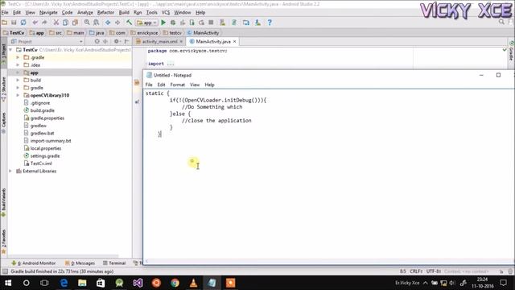Expand the .gradle folder in tree
This screenshot has height=290, width=515.
coord(18,57)
